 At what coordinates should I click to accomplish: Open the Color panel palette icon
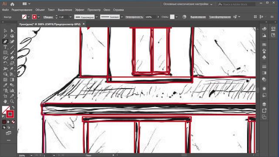(x=264, y=29)
